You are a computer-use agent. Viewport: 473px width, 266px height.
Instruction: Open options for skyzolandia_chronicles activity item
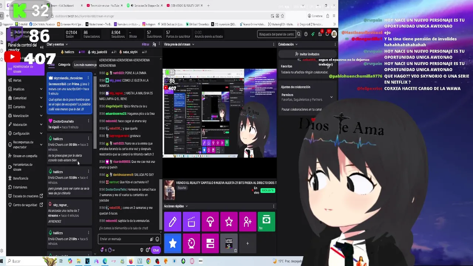coord(88,78)
